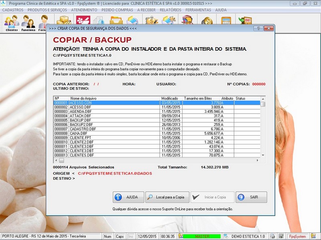Select the AGENDA.DBF file row

[157, 112]
